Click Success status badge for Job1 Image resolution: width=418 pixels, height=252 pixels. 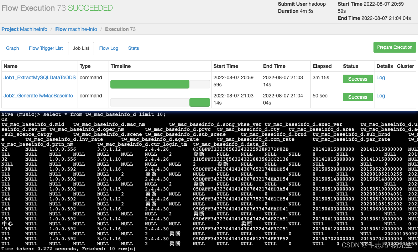(x=357, y=79)
